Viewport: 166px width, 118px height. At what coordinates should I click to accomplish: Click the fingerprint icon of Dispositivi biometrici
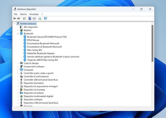(21, 83)
